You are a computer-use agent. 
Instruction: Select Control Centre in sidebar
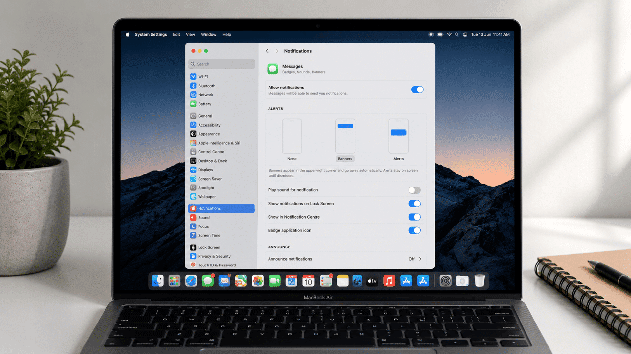[x=221, y=152]
